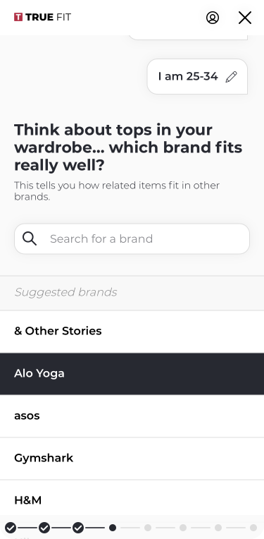Jump to last progress step dot
Image resolution: width=264 pixels, height=539 pixels.
253,527
